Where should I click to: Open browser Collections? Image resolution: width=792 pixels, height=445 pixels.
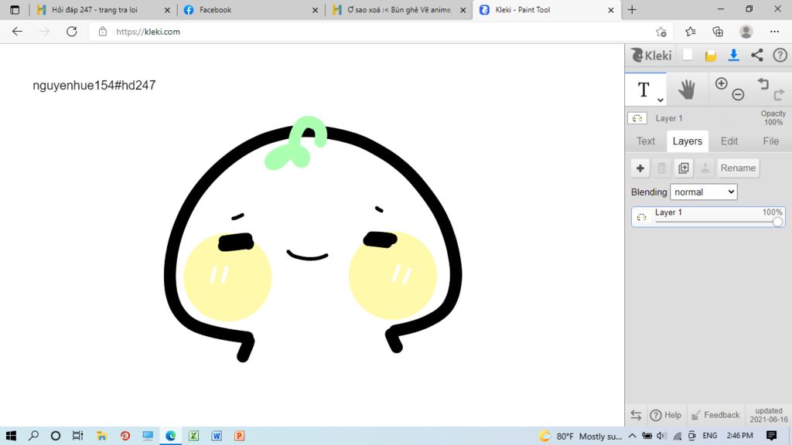coord(718,31)
